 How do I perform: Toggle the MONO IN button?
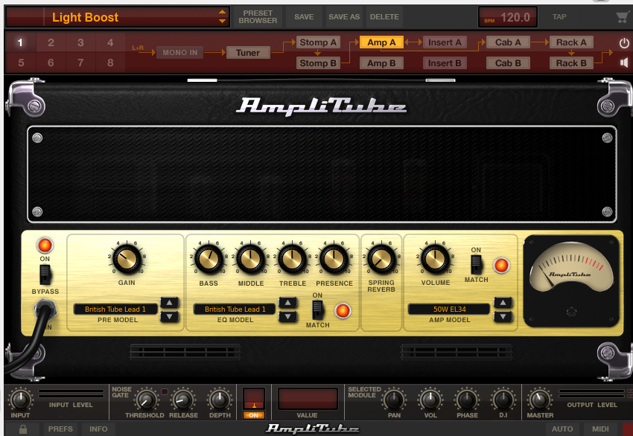179,52
